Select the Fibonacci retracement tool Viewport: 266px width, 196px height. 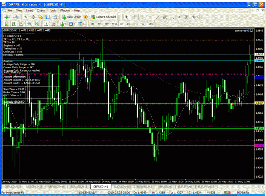pos(172,17)
